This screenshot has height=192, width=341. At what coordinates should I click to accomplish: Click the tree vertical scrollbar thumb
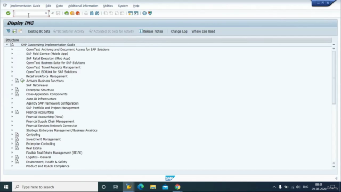click(334, 77)
